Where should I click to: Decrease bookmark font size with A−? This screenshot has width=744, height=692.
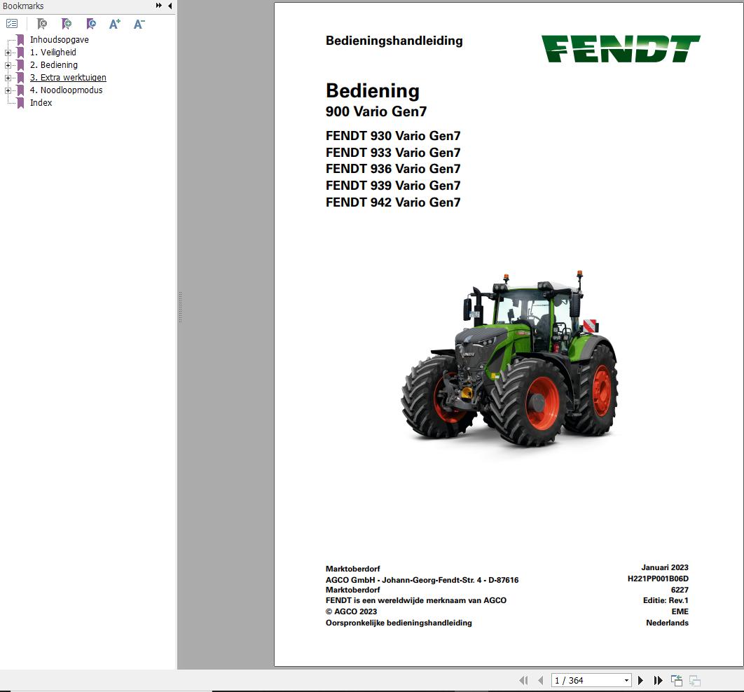139,24
